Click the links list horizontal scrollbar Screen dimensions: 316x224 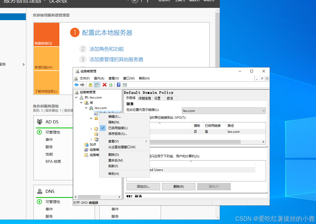(196, 141)
